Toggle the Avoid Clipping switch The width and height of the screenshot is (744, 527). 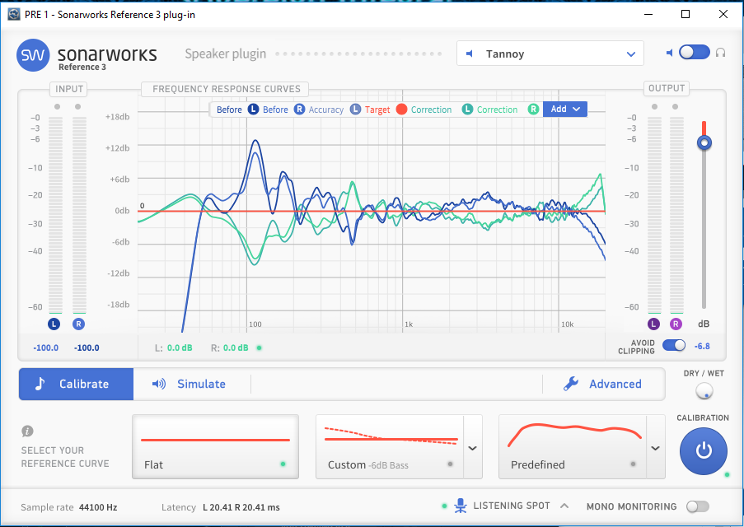[674, 345]
